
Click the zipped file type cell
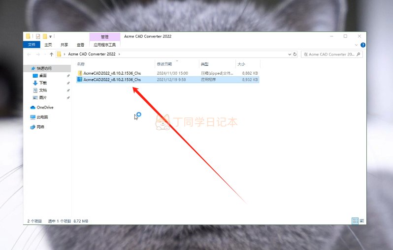click(217, 73)
